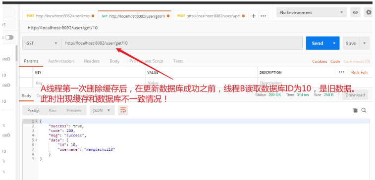The image size is (375, 180).
Task: Toggle the sidebar switch on the left
Action: point(9,38)
